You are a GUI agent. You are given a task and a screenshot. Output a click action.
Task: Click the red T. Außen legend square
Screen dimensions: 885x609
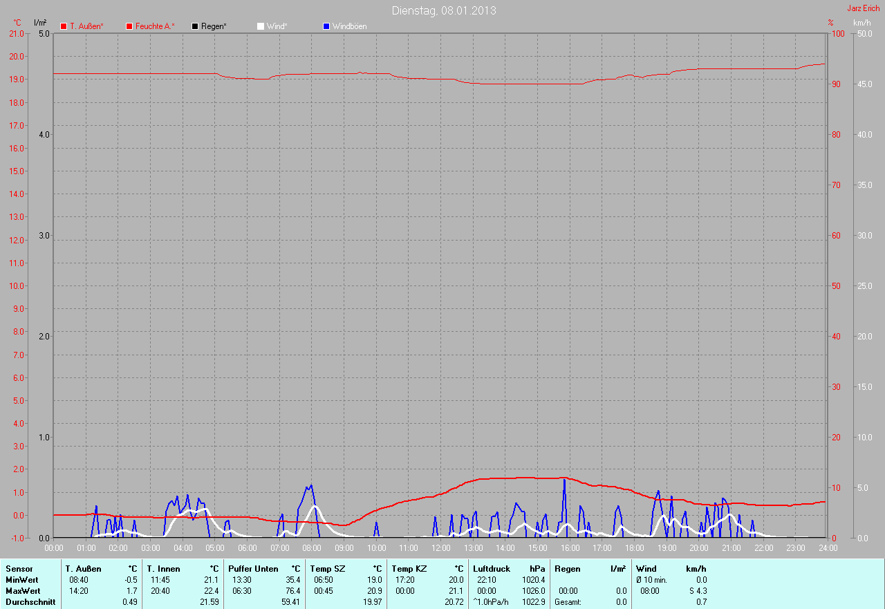(x=64, y=26)
